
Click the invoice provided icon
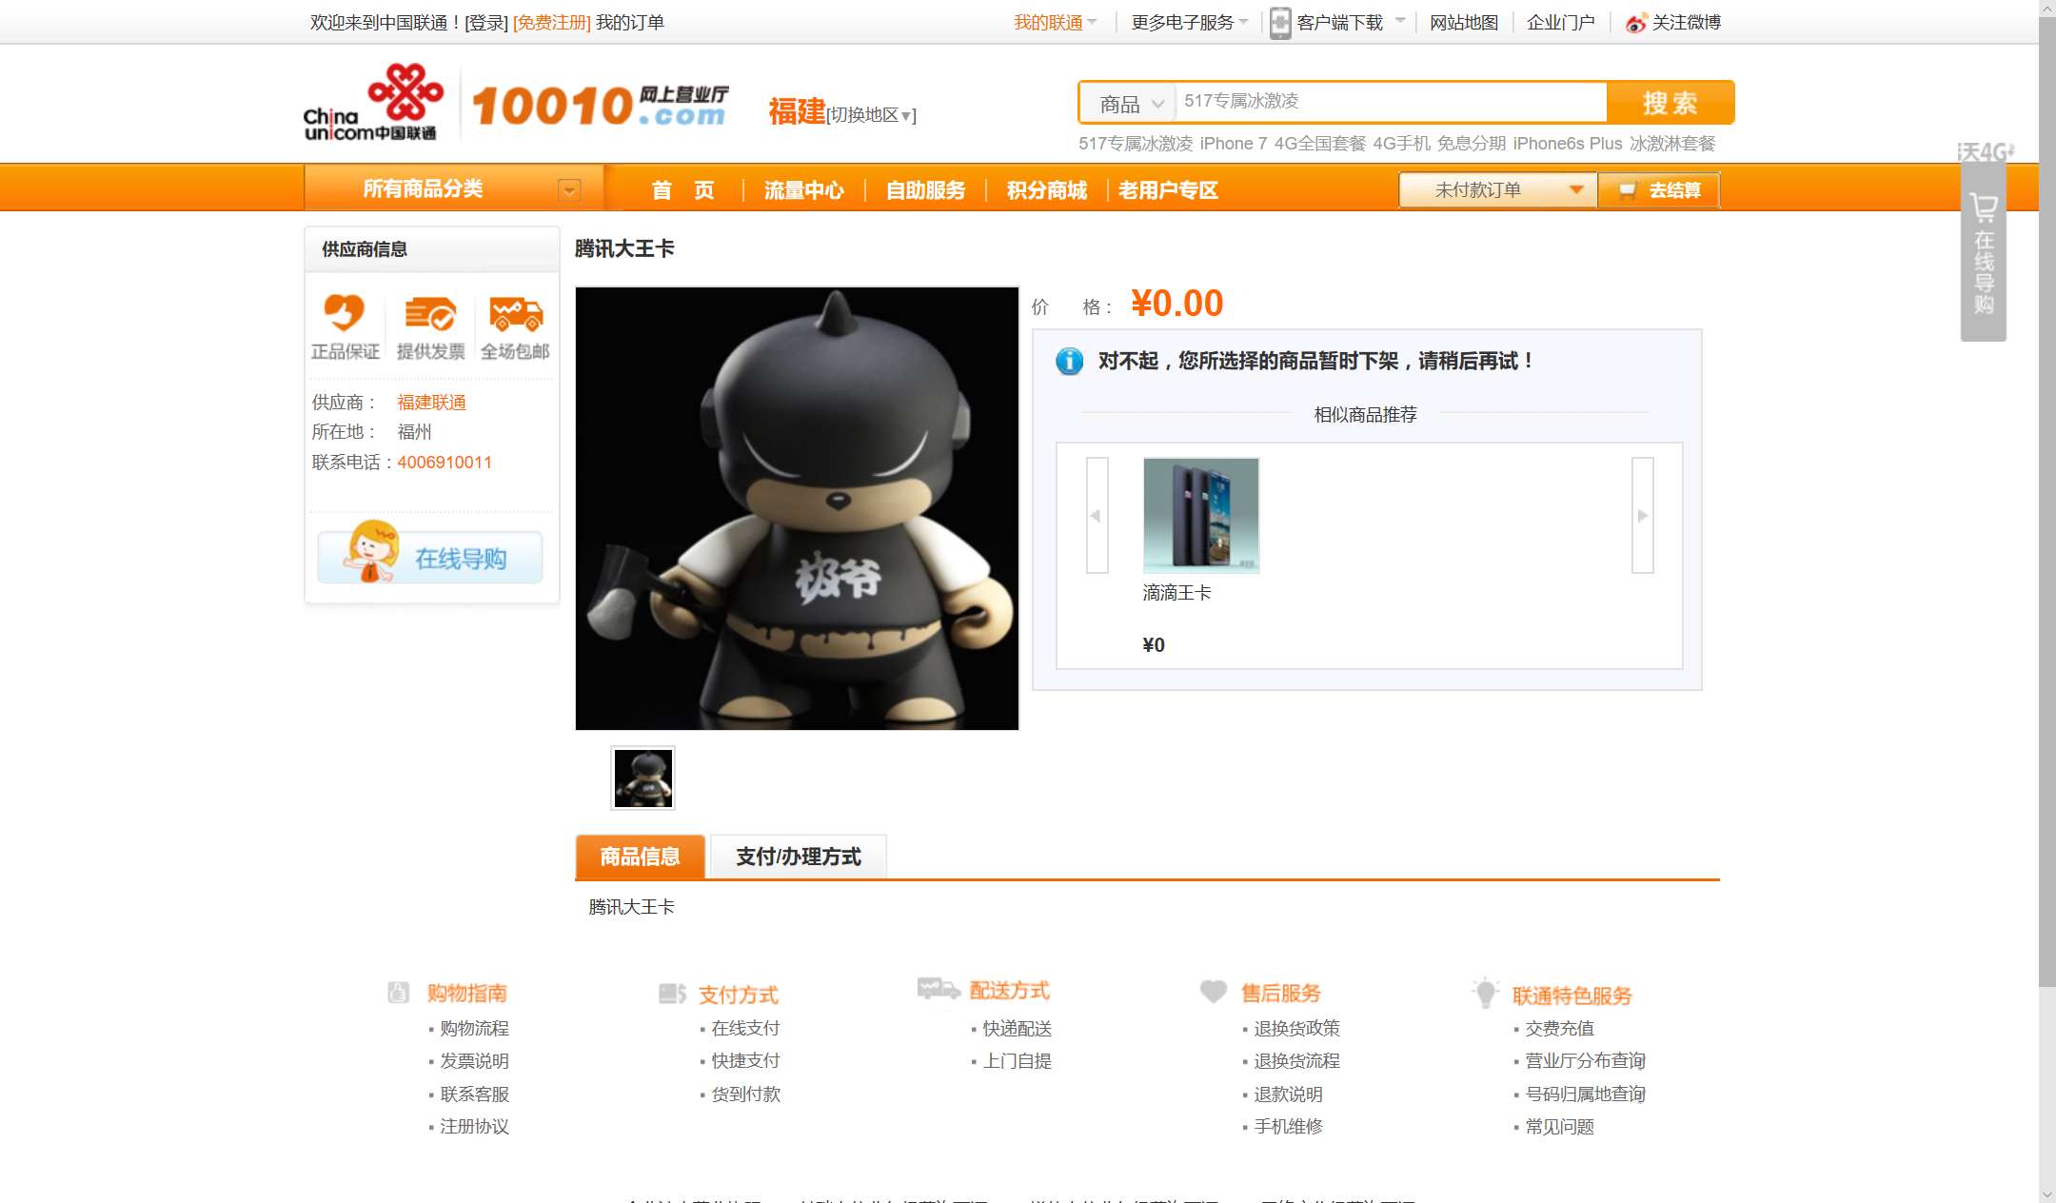(430, 312)
